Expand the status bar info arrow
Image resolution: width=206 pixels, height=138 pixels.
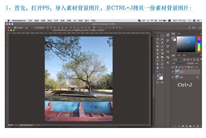pos(39,125)
